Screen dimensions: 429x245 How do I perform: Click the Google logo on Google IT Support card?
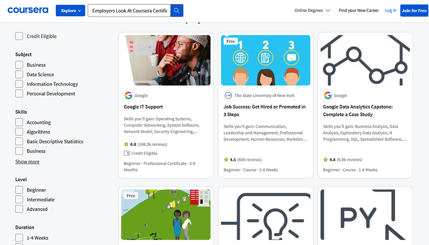click(x=128, y=95)
